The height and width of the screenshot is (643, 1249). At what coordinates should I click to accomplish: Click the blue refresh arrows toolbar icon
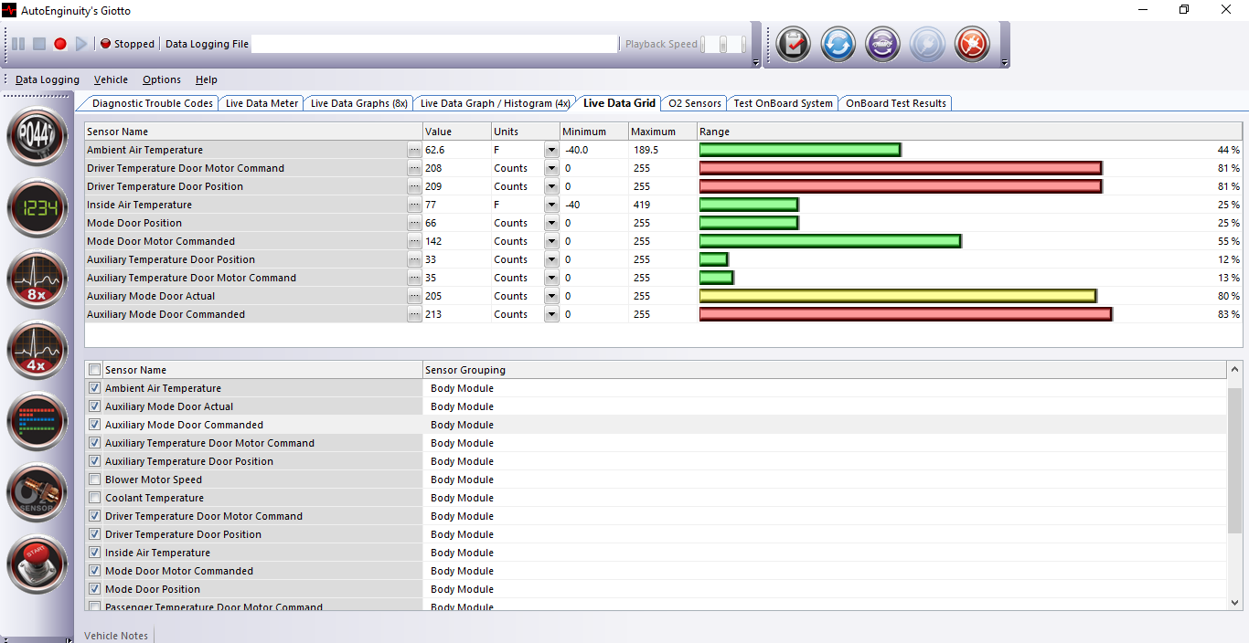[838, 44]
